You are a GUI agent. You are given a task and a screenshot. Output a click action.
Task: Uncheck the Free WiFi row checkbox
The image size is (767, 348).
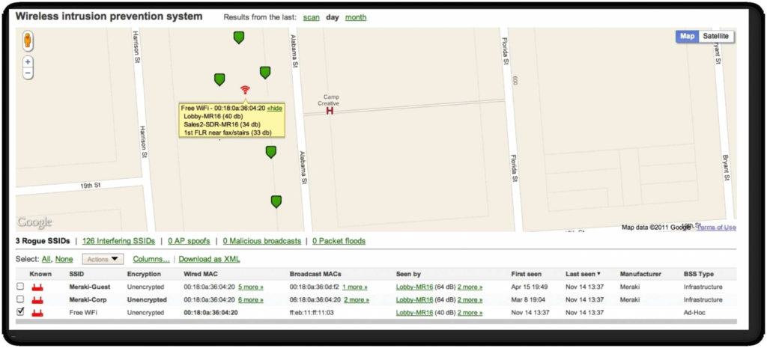pos(20,311)
